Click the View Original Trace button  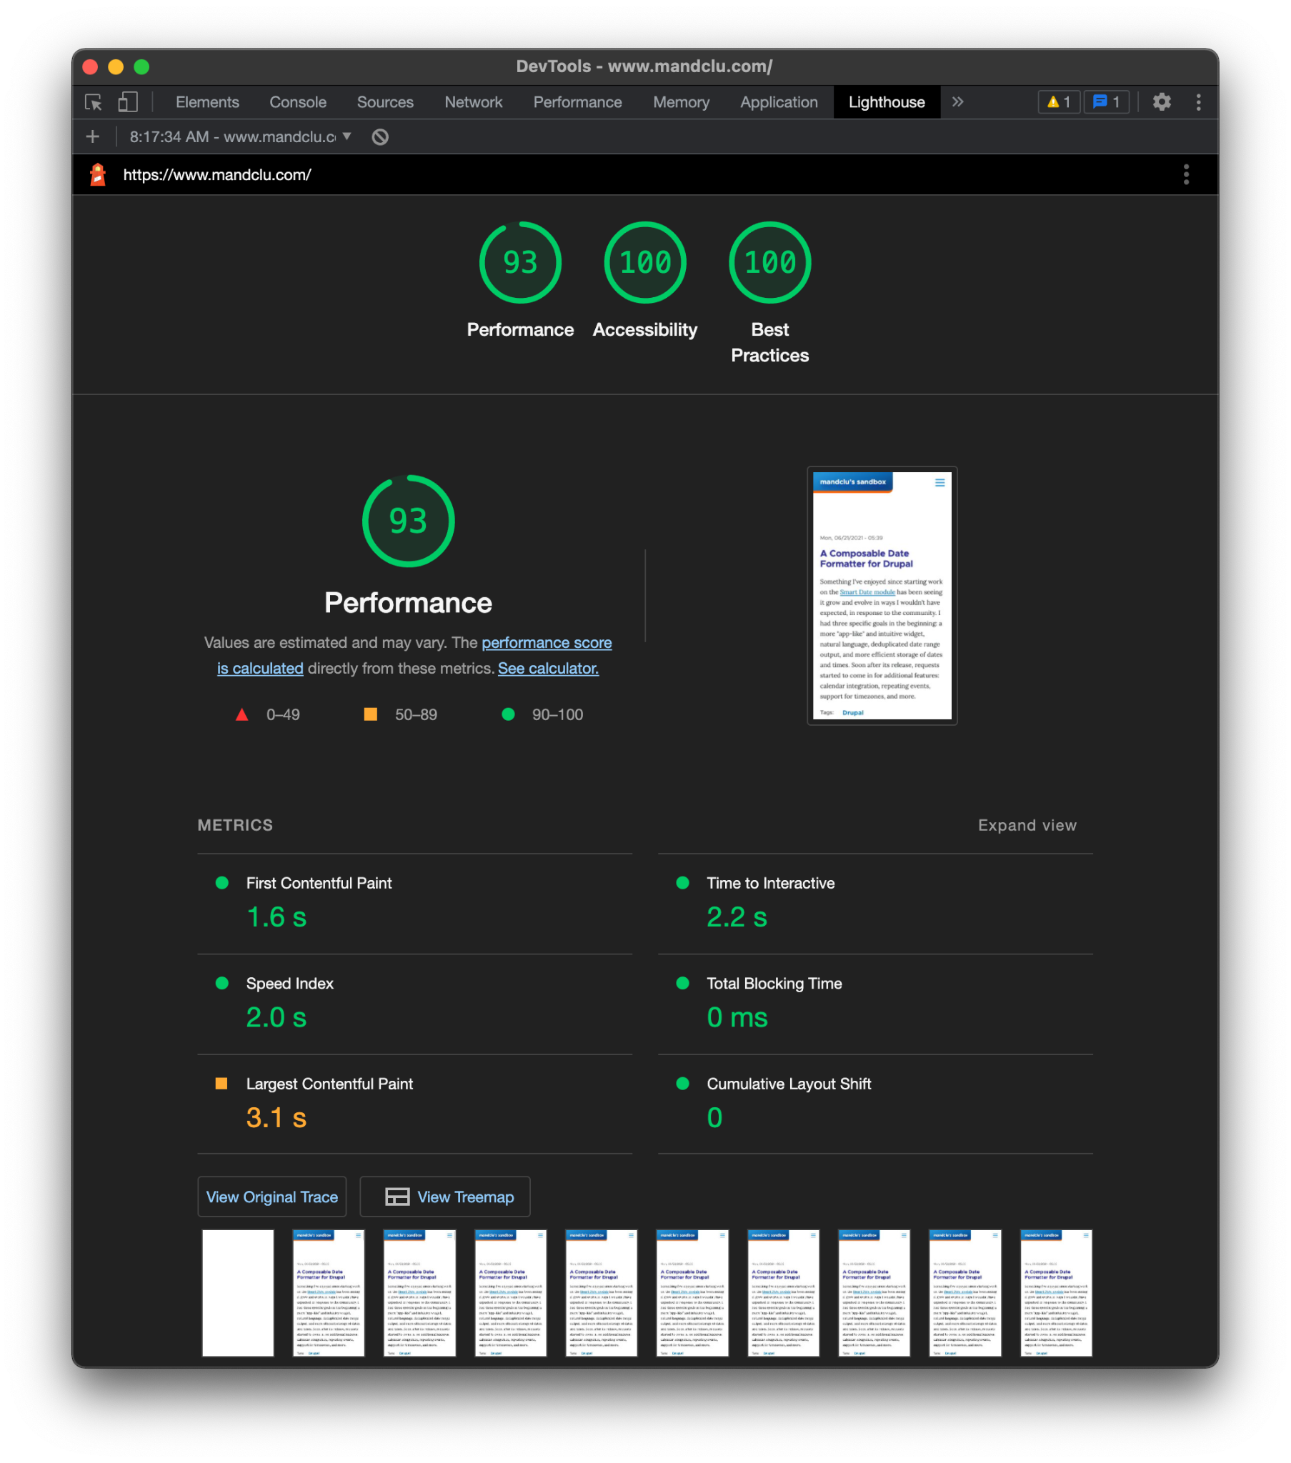(272, 1197)
